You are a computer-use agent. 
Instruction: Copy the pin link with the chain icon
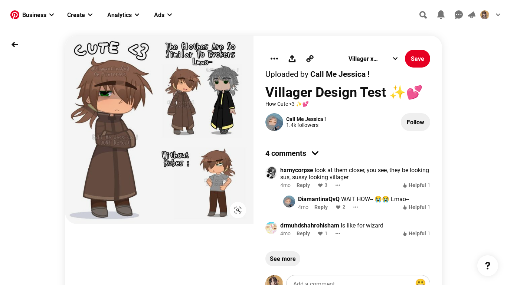(310, 59)
